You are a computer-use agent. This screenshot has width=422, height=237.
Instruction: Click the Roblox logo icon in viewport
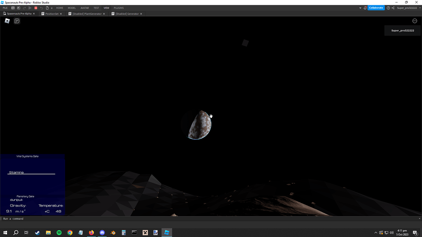pos(7,21)
